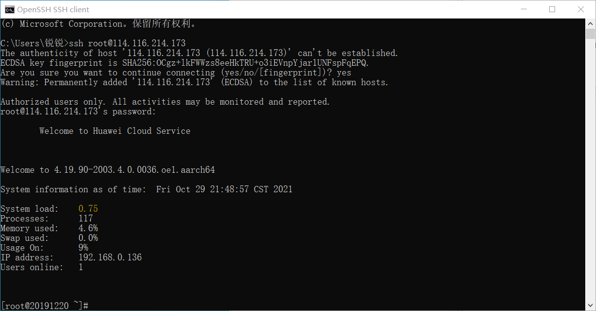Click the empty scrollbar track below thumb

(x=590, y=170)
